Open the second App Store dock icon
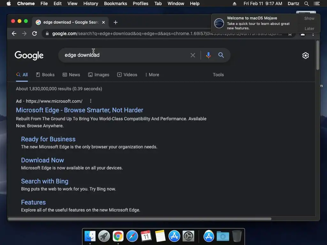Screen dimensions: 327x245 pyautogui.click(x=209, y=236)
